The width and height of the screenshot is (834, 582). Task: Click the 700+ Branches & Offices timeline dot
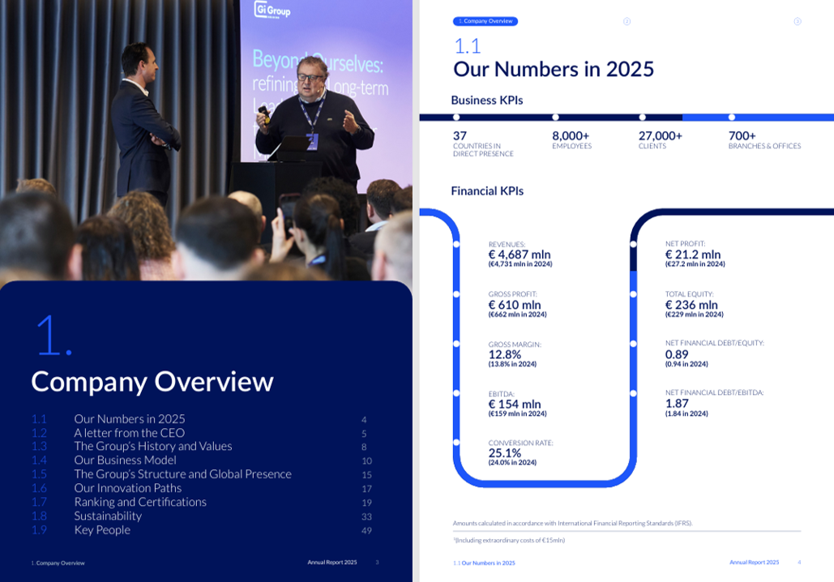click(x=731, y=117)
